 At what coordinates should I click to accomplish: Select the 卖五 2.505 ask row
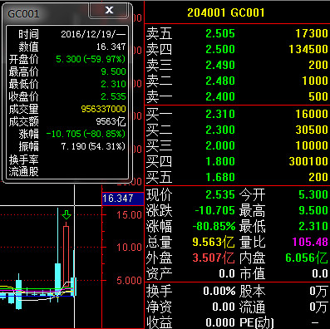coord(237,33)
